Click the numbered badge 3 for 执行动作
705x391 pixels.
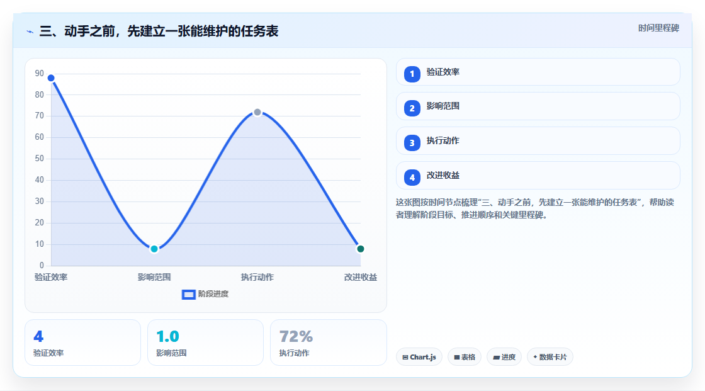(412, 143)
